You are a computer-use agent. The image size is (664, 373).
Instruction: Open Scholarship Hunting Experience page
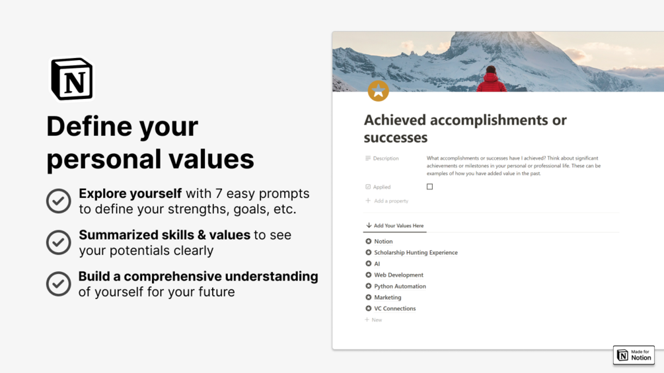tap(416, 252)
